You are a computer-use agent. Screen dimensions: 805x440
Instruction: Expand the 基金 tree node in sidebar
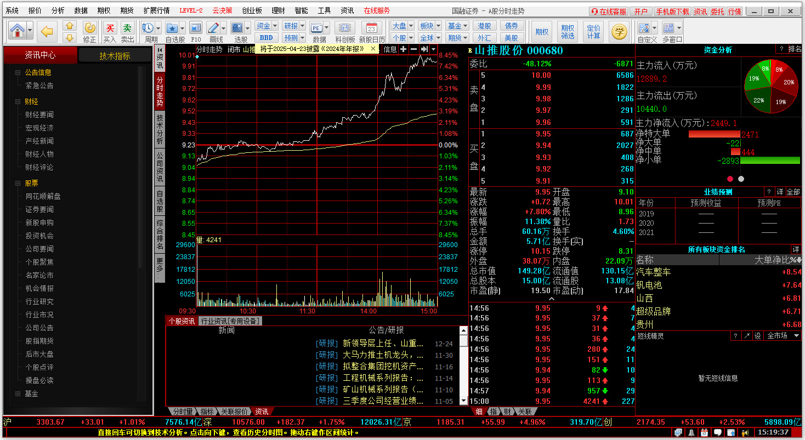18,393
